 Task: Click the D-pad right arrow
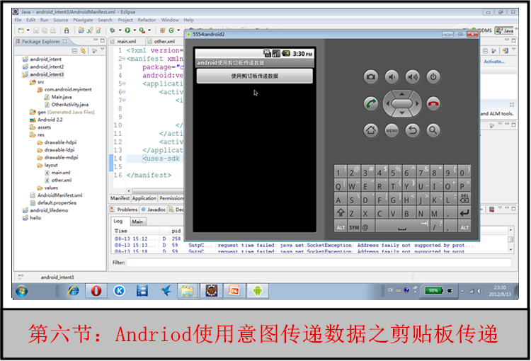tap(417, 103)
